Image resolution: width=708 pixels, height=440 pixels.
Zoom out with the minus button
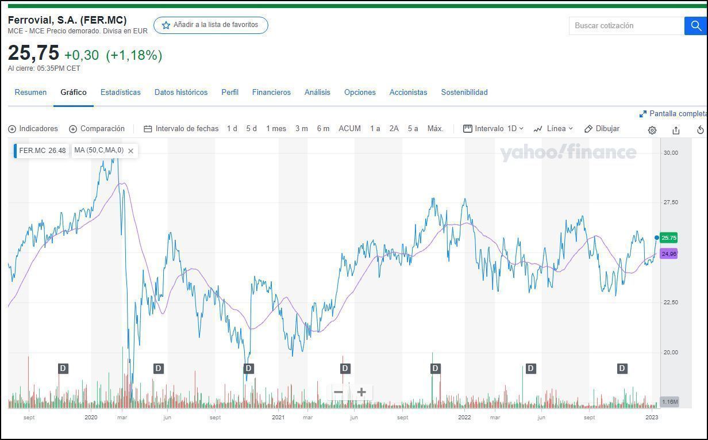click(338, 392)
